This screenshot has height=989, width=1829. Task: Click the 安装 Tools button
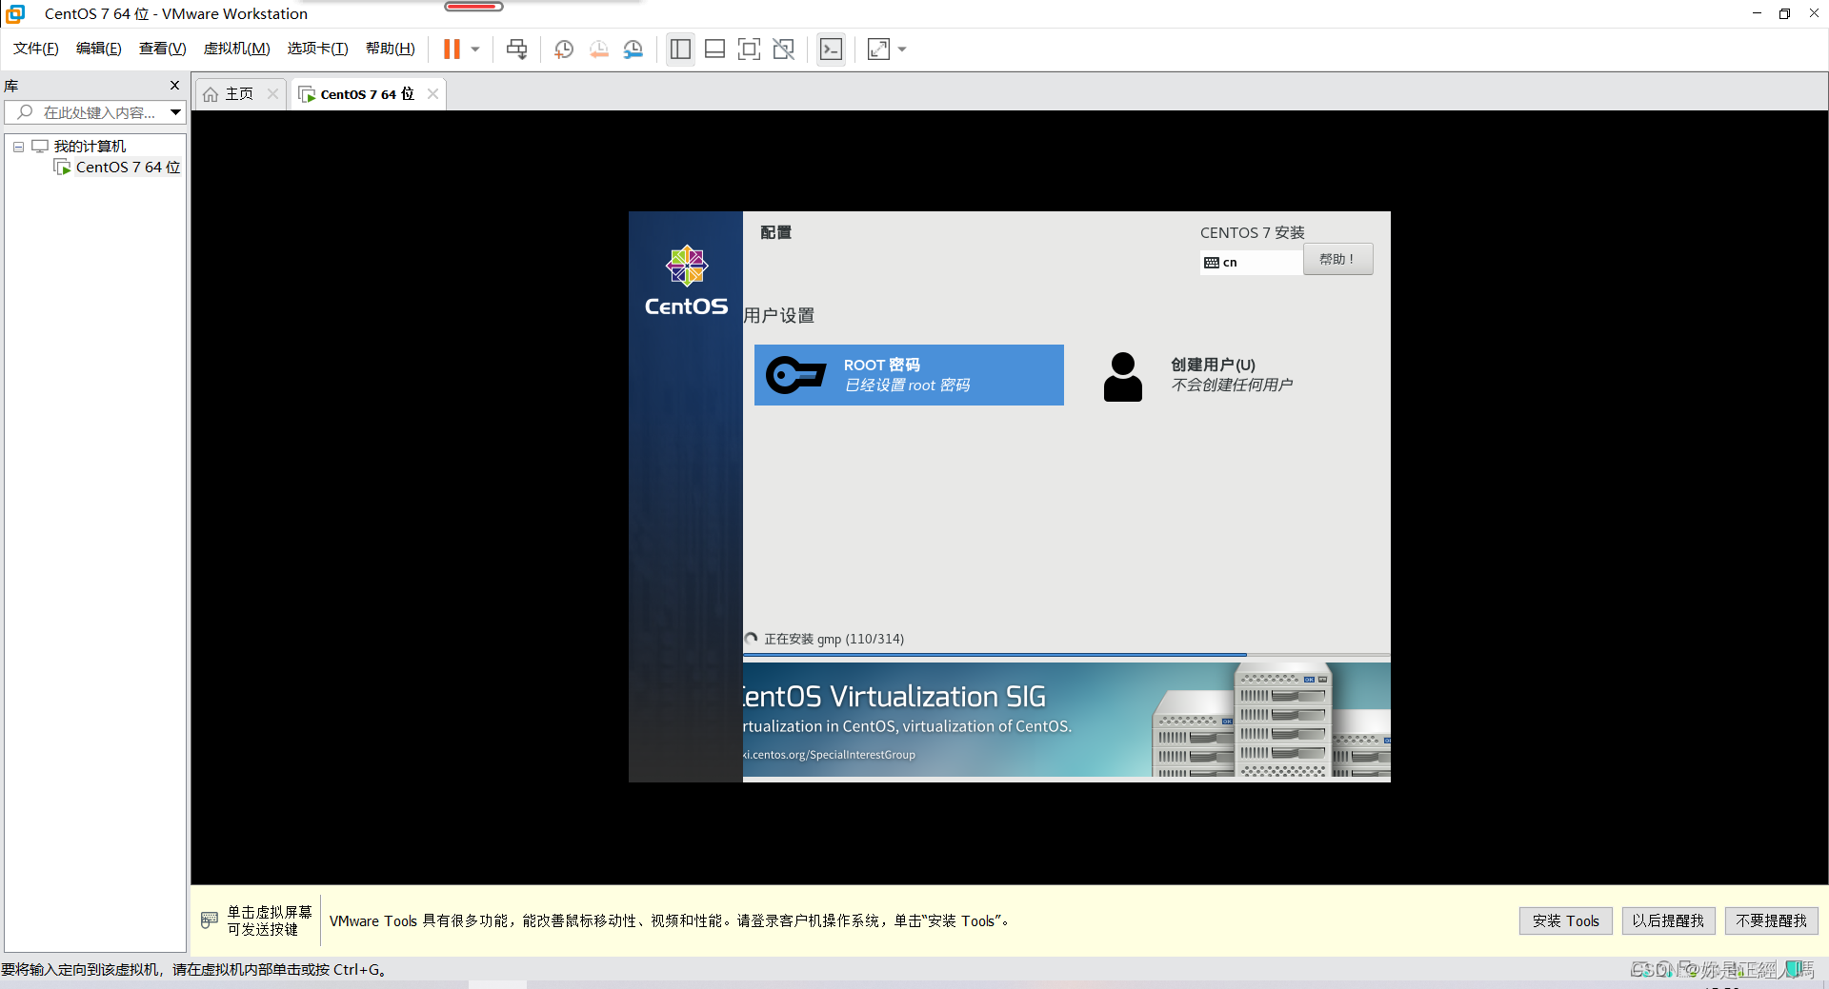coord(1565,920)
